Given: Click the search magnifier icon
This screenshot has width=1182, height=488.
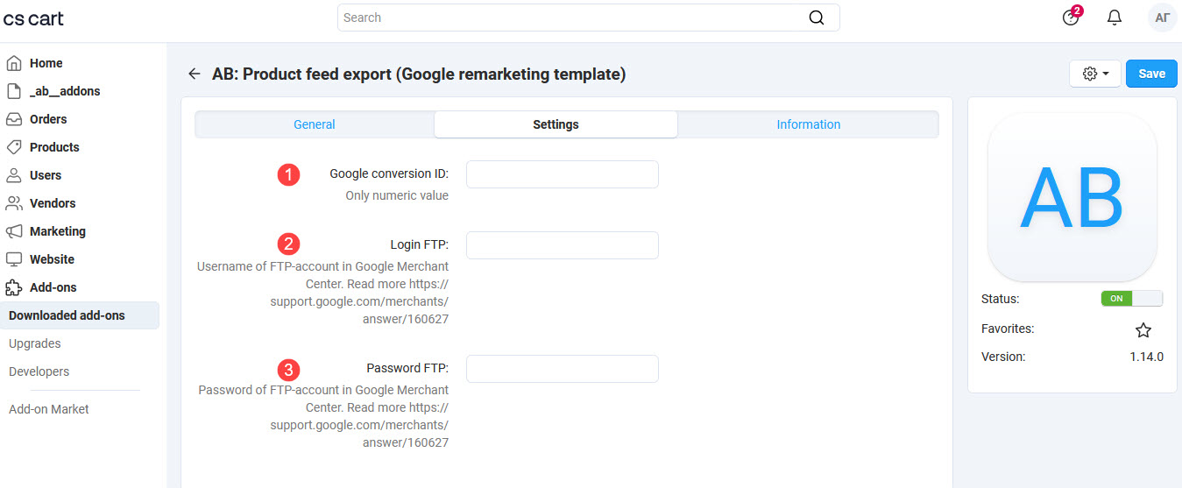Looking at the screenshot, I should (816, 18).
